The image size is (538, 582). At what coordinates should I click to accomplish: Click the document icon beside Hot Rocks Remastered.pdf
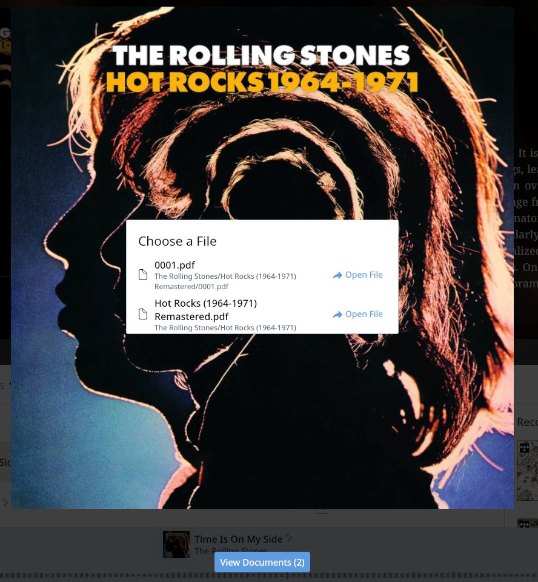coord(143,314)
